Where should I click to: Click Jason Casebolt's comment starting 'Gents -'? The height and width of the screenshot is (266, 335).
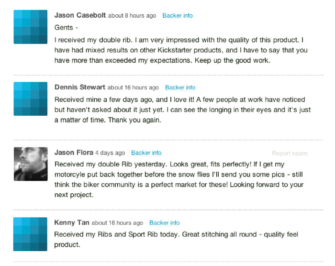181,44
